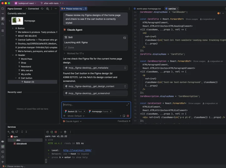The width and height of the screenshot is (226, 168).
Task: Open chat panel kebab options menu
Action: [129, 9]
